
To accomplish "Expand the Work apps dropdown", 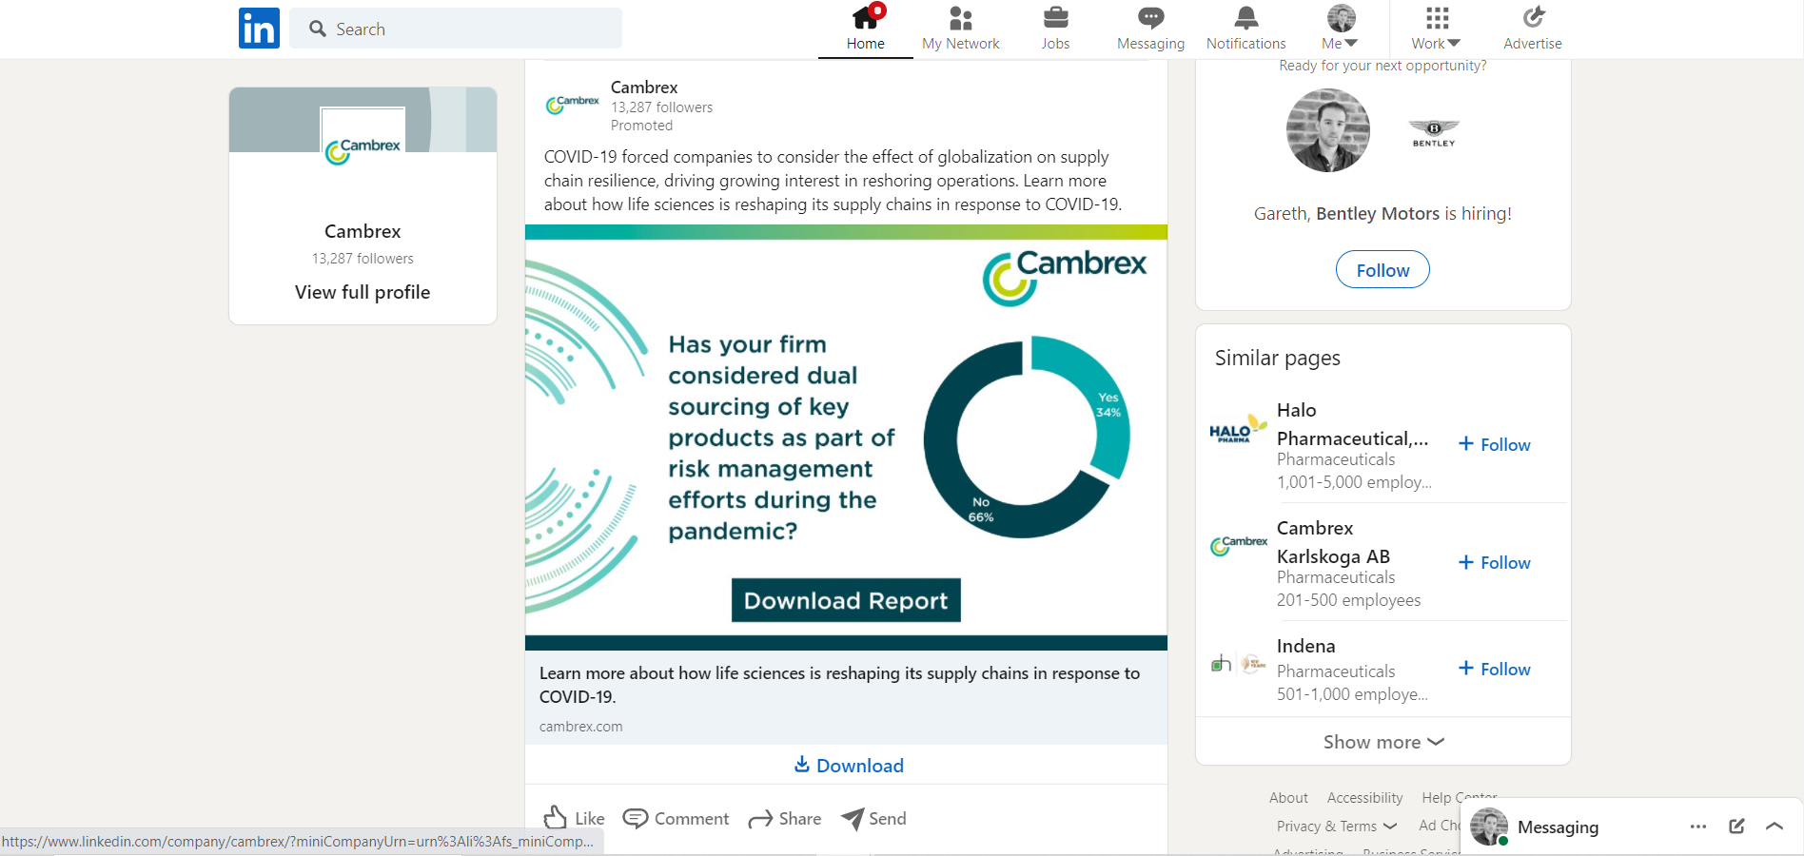I will tap(1437, 29).
